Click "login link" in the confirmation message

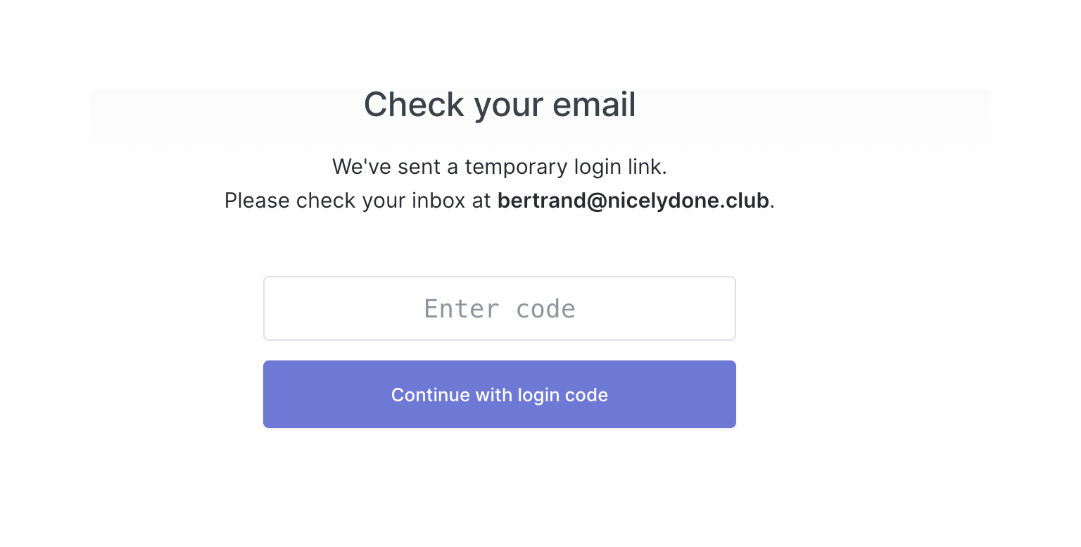pyautogui.click(x=620, y=167)
